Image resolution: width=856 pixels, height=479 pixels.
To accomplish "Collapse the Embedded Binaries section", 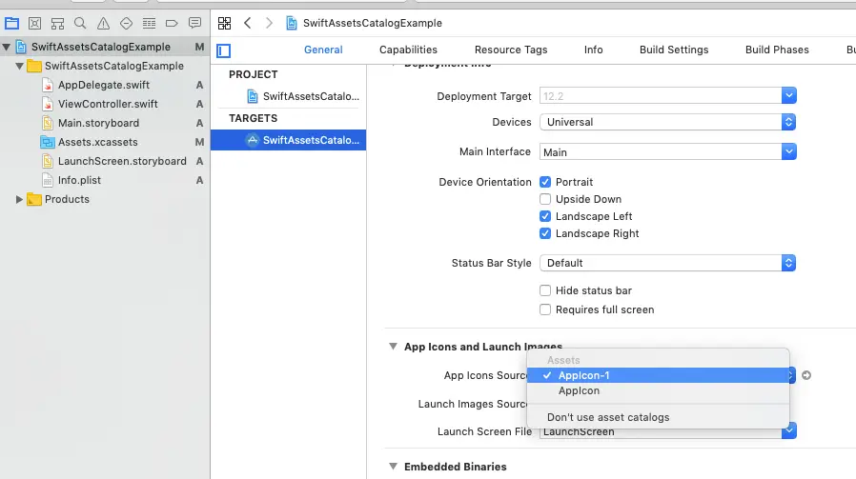I will click(x=393, y=467).
